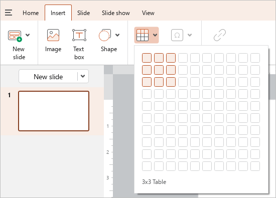Click the Shape icon
The width and height of the screenshot is (276, 198).
point(105,35)
